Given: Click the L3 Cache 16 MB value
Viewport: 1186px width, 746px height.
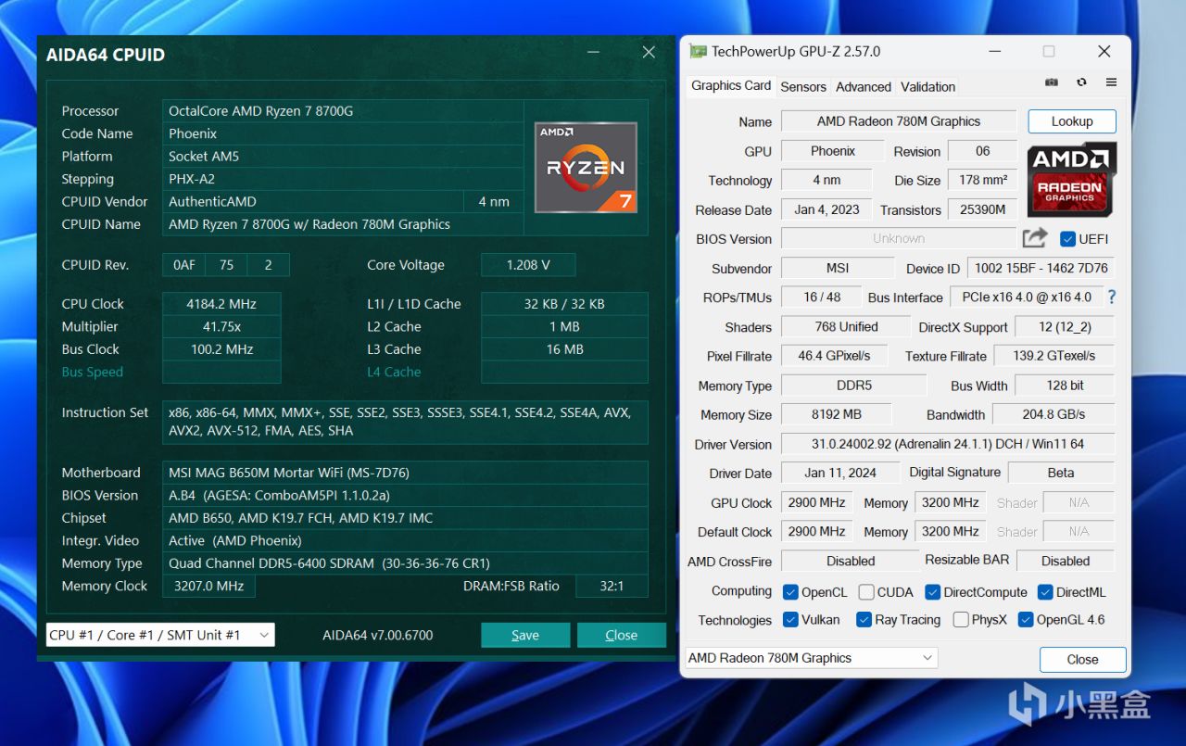Looking at the screenshot, I should (564, 349).
